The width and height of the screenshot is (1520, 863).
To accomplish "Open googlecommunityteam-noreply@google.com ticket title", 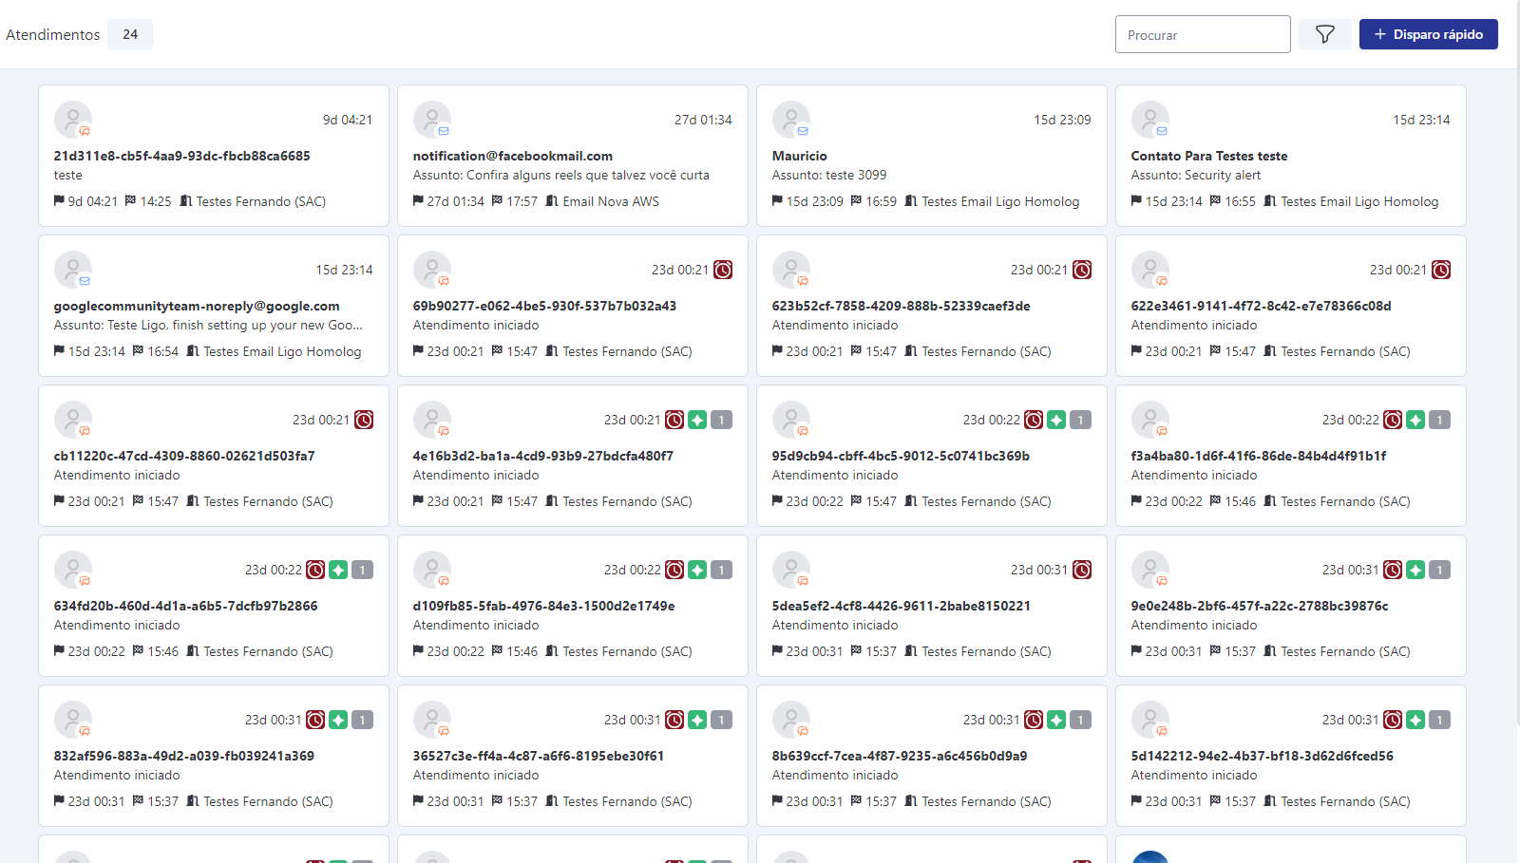I will (197, 306).
